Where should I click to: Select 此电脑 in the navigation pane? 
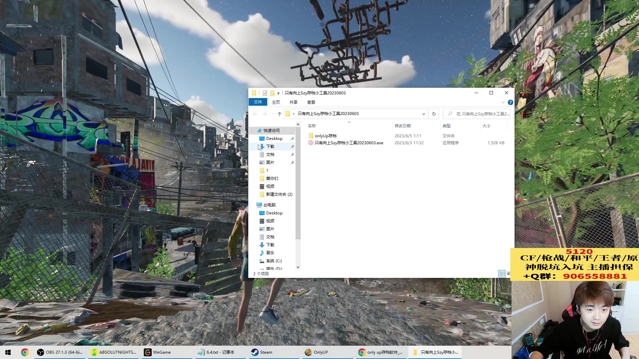269,205
